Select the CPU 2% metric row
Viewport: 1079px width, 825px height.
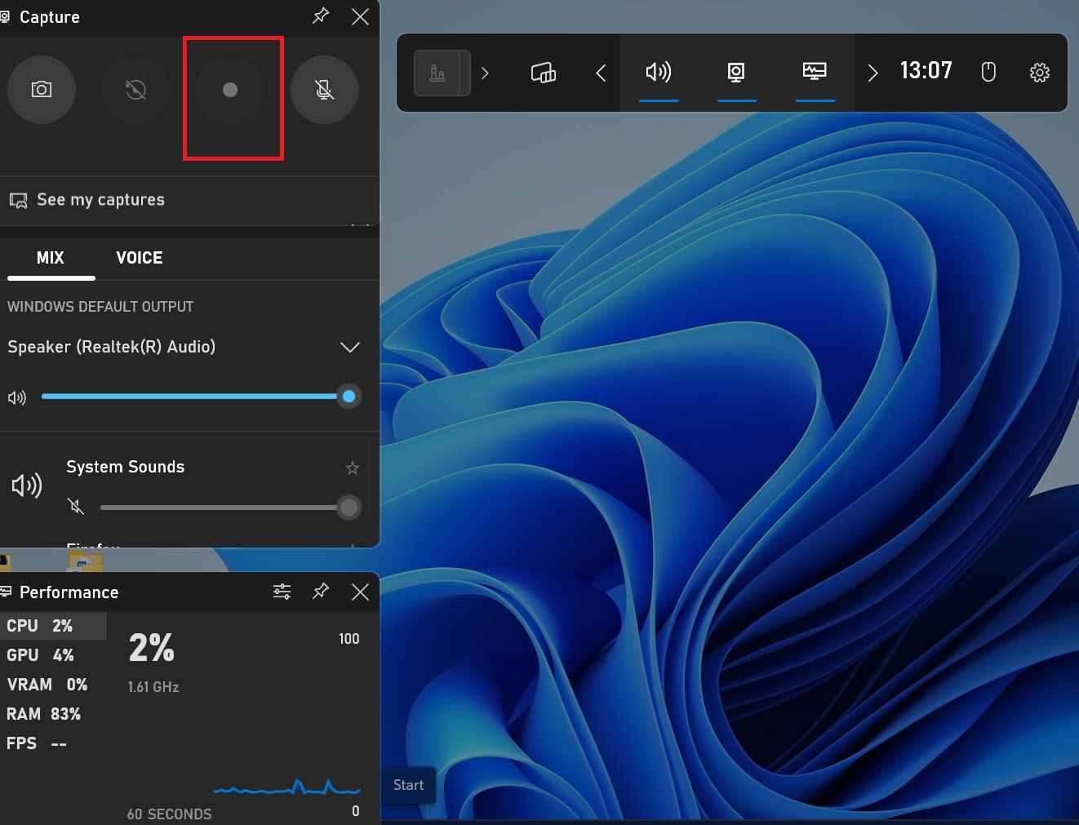(x=53, y=626)
